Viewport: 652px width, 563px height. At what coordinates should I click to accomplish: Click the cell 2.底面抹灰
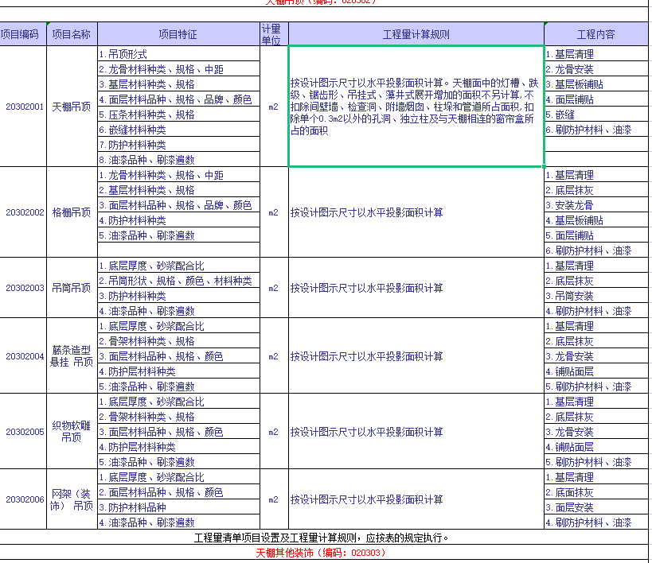click(595, 492)
